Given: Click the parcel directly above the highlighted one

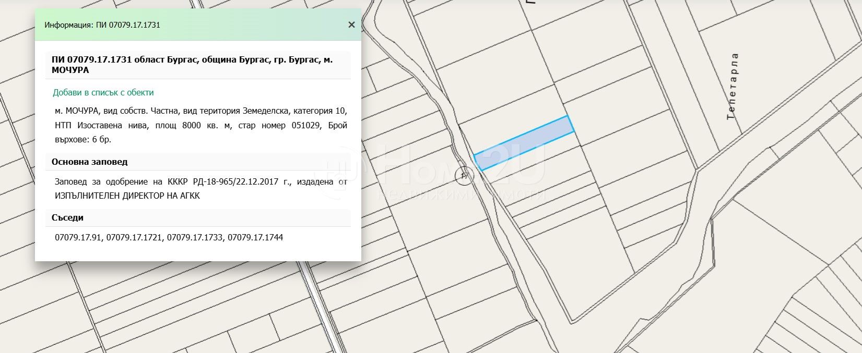Looking at the screenshot, I should pyautogui.click(x=512, y=117).
